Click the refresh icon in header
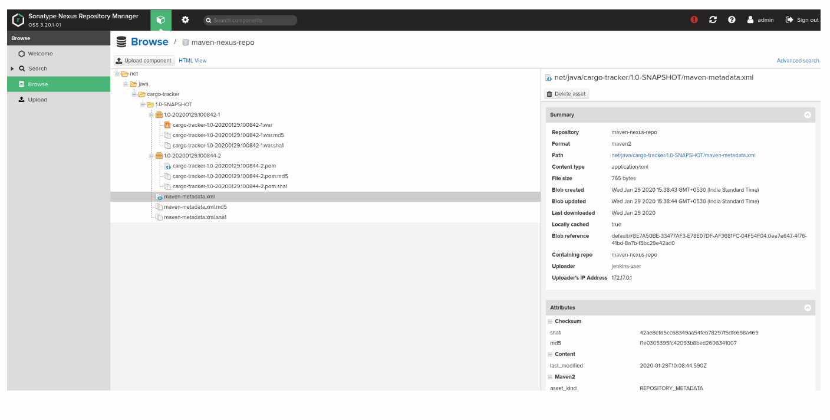830x420 pixels. pos(713,20)
